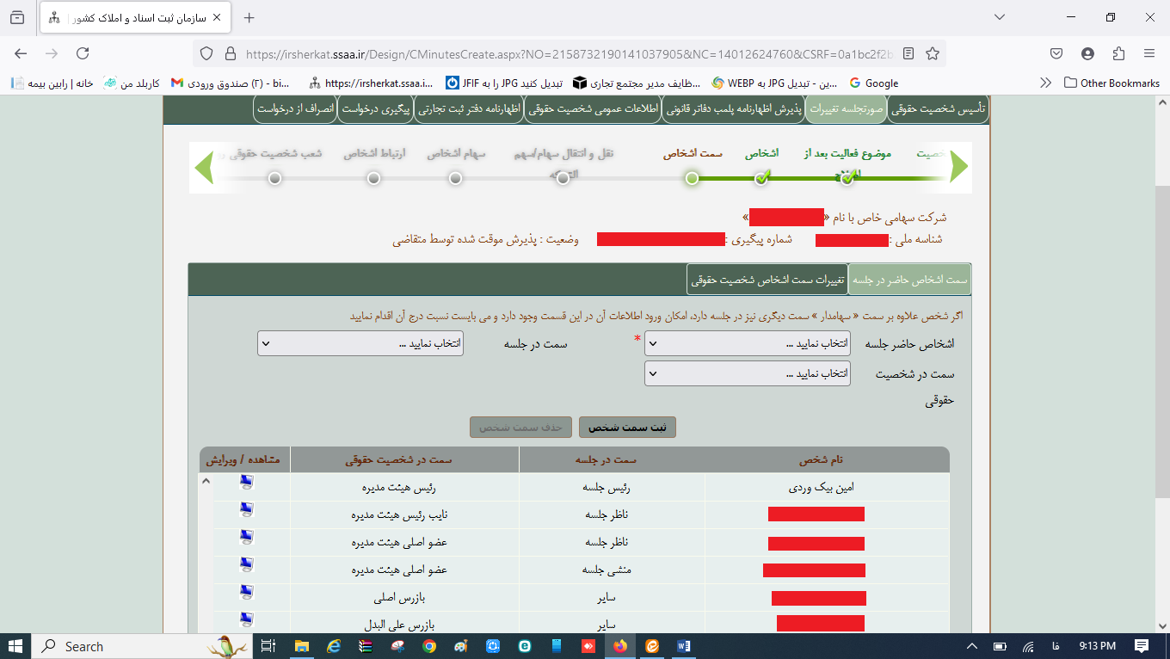This screenshot has height=659, width=1170.
Task: Open Firefox View tab history icon
Action: coord(18,17)
